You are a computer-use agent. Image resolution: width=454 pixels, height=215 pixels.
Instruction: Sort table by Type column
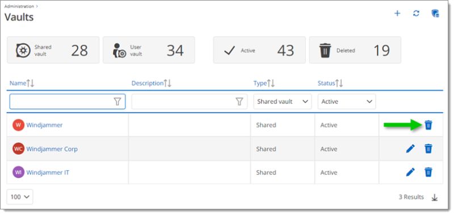(x=264, y=83)
